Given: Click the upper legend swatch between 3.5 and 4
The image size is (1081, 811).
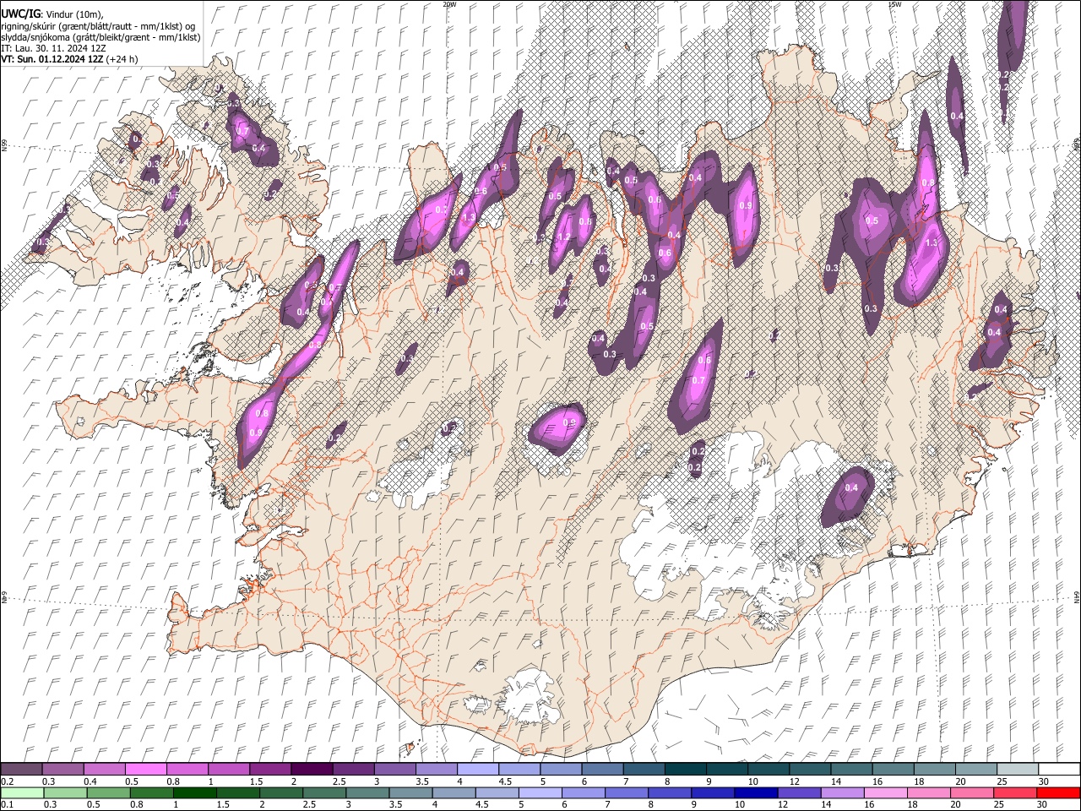Looking at the screenshot, I should coord(436,769).
